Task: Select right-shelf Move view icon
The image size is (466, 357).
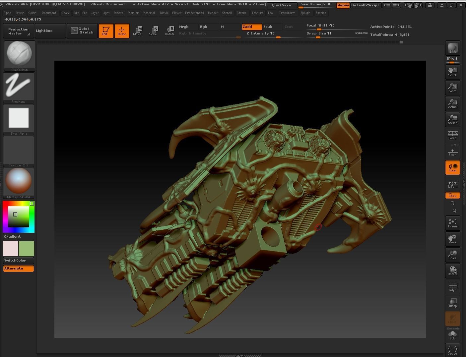Action: tap(452, 239)
